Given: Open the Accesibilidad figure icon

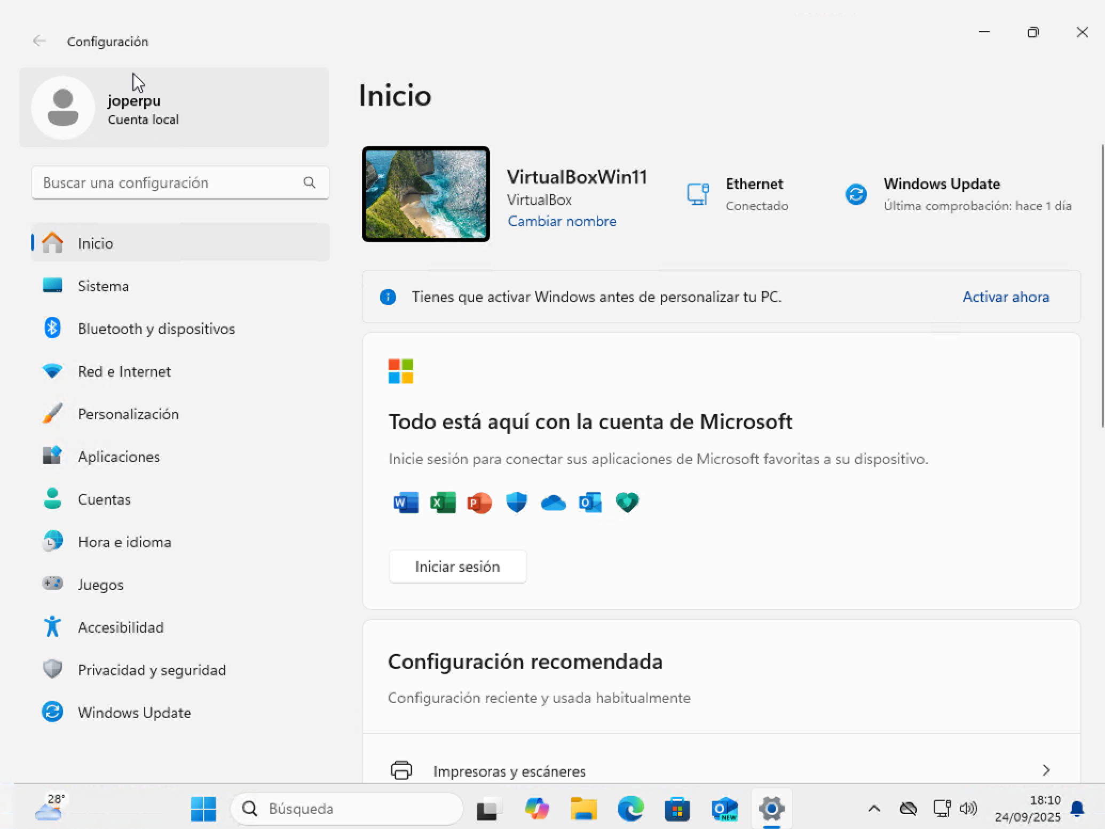Looking at the screenshot, I should pyautogui.click(x=52, y=627).
